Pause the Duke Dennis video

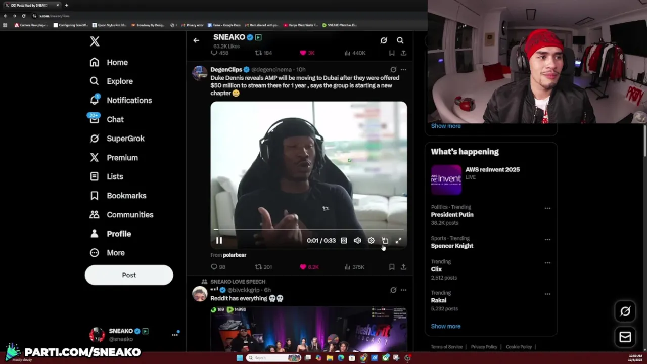tap(219, 241)
